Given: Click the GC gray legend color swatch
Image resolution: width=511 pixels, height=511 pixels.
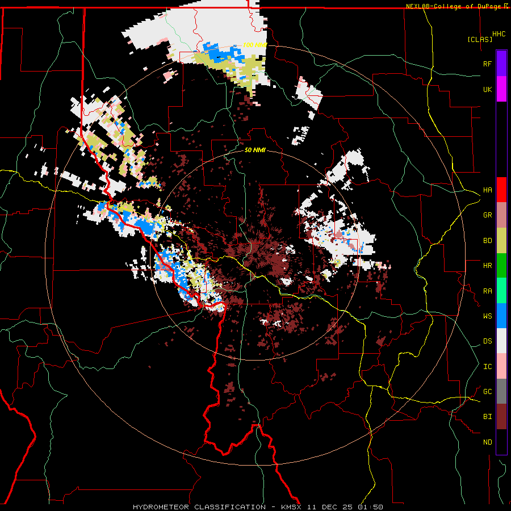Looking at the screenshot, I should [501, 391].
